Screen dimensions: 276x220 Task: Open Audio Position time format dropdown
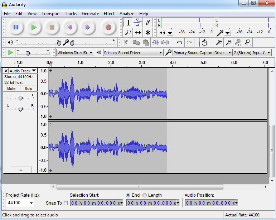click(x=236, y=203)
